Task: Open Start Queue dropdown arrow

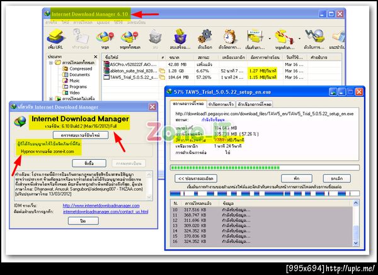Action: click(x=270, y=38)
